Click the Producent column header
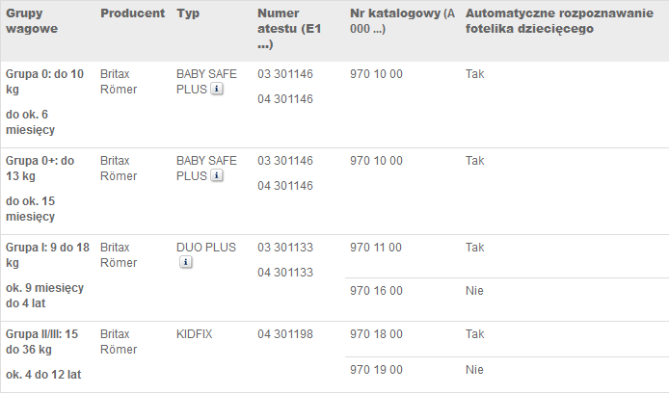The image size is (669, 394). point(132,13)
